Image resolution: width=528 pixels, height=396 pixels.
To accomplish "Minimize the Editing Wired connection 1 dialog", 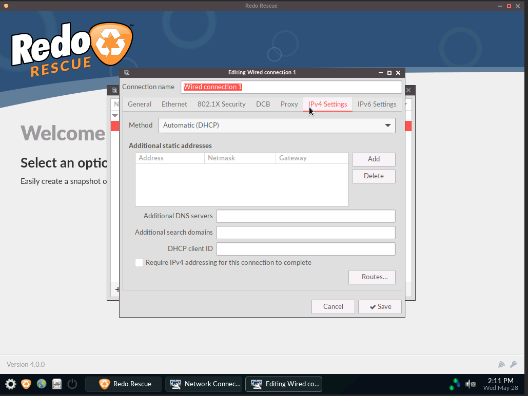I will point(381,73).
